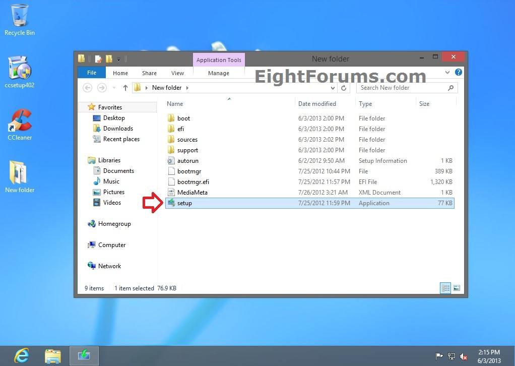Customize Quick Access Toolbar dropdown
Image resolution: width=515 pixels, height=366 pixels.
(x=119, y=59)
